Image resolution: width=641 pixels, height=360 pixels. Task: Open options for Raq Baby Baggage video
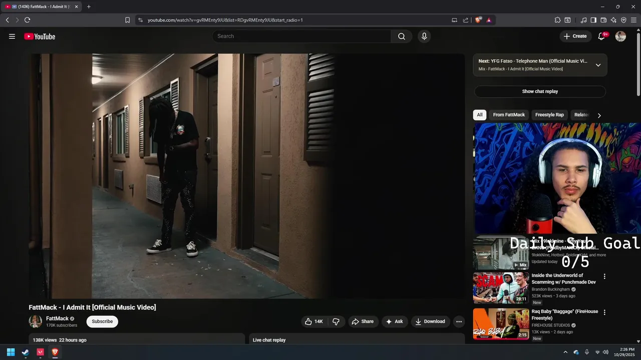tap(604, 312)
